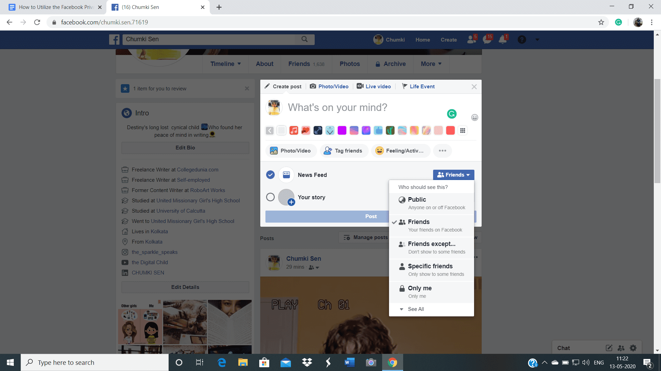Open chat settings gear icon

pyautogui.click(x=633, y=348)
